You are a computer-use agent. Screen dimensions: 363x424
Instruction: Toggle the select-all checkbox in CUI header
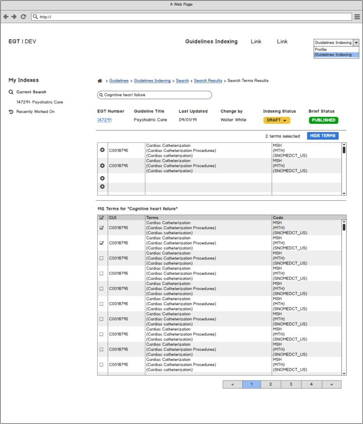[x=102, y=217]
